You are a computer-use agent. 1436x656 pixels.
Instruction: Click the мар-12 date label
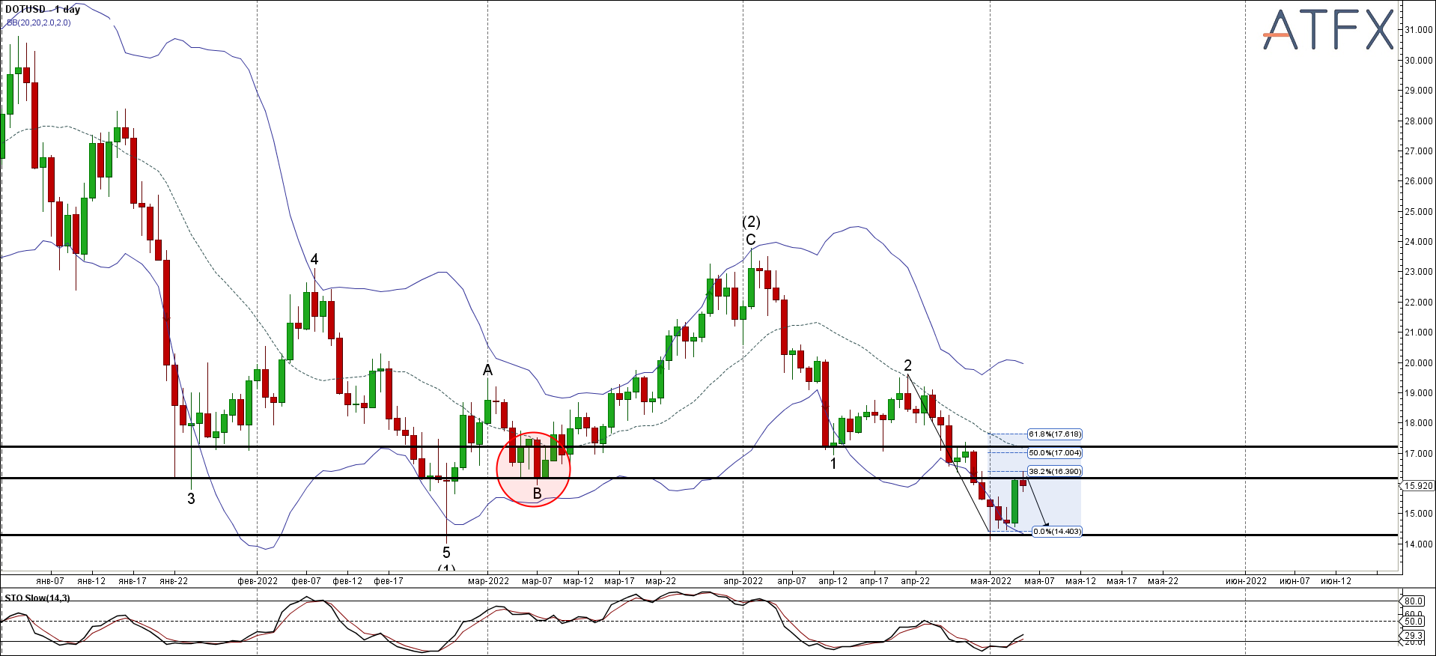(578, 581)
